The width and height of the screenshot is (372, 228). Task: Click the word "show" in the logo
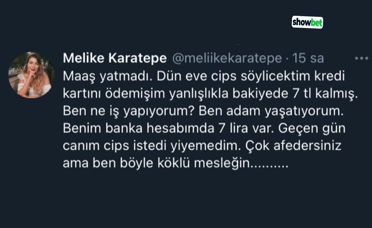click(301, 22)
